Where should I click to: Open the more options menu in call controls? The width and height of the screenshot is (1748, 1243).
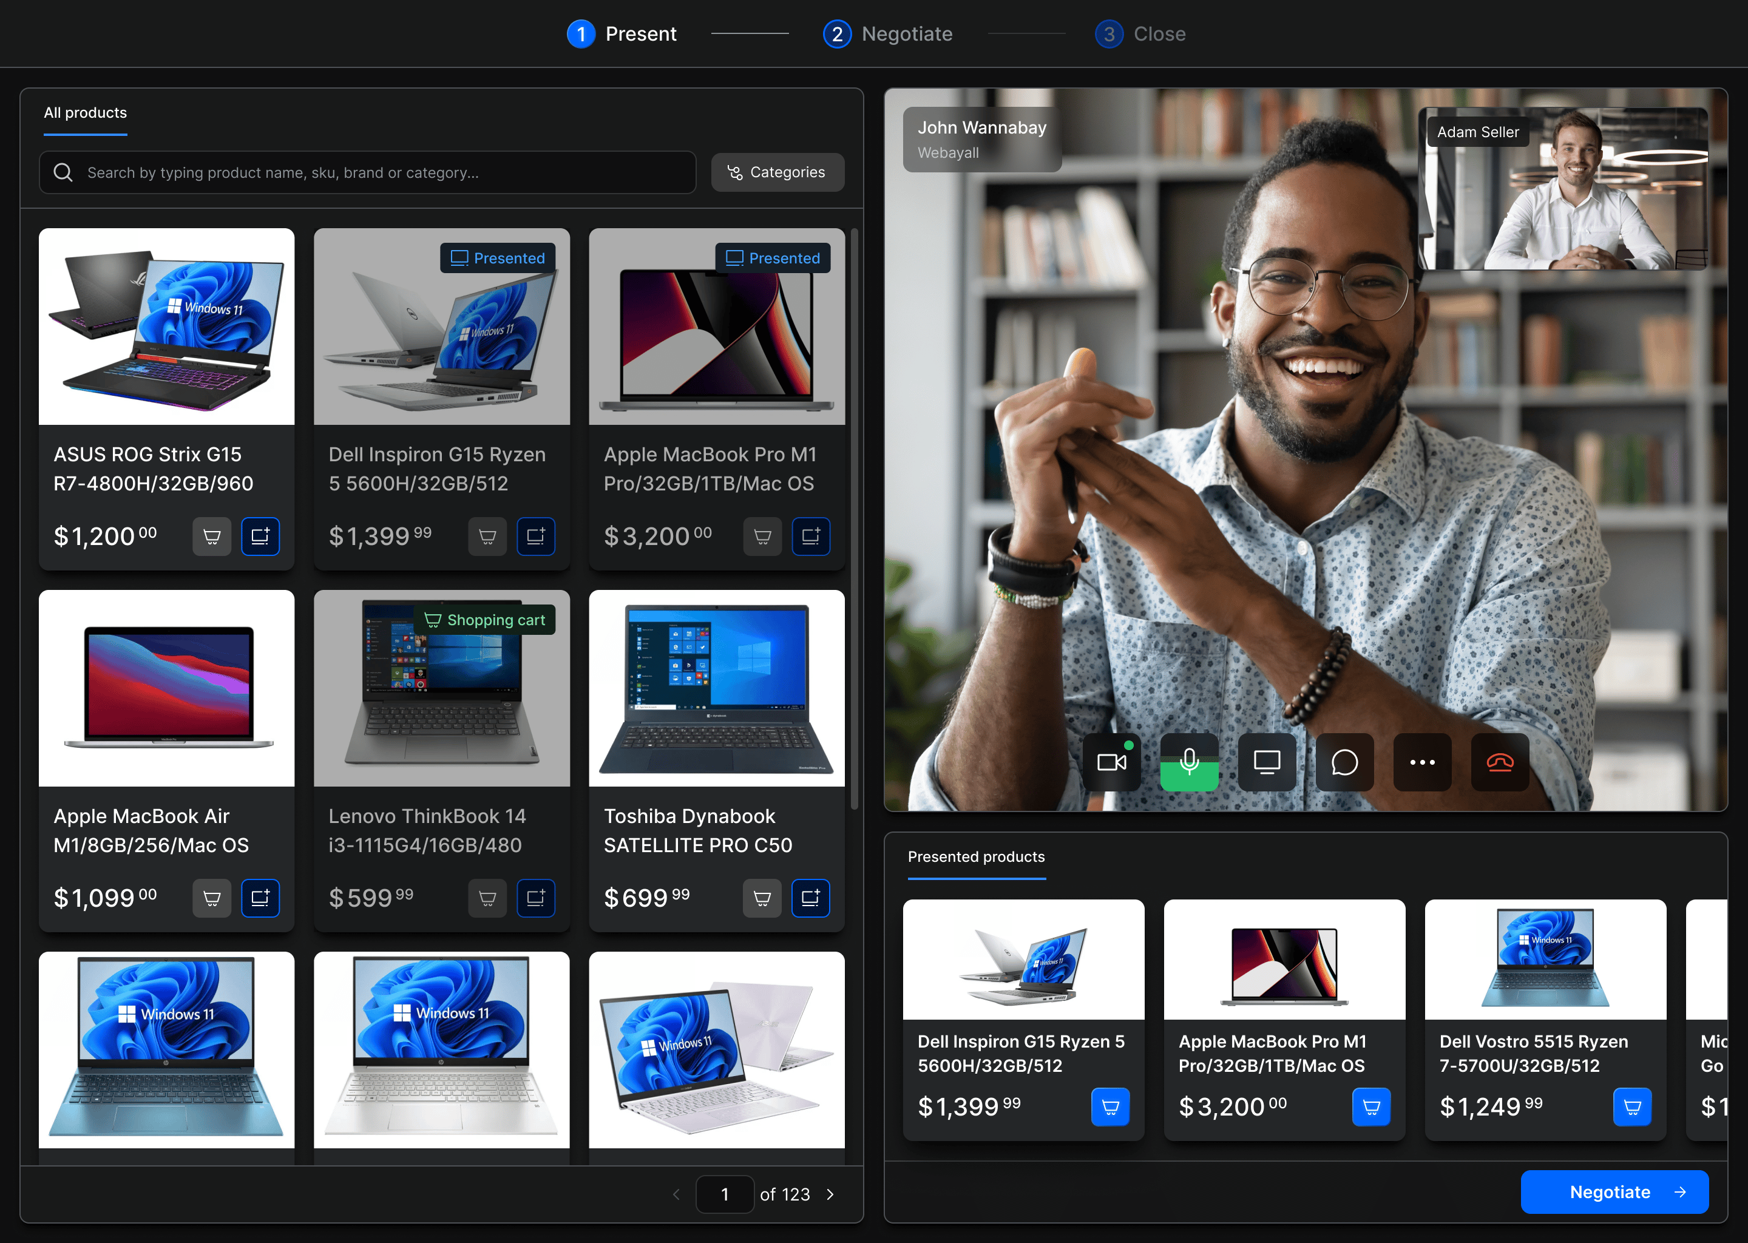(1422, 762)
